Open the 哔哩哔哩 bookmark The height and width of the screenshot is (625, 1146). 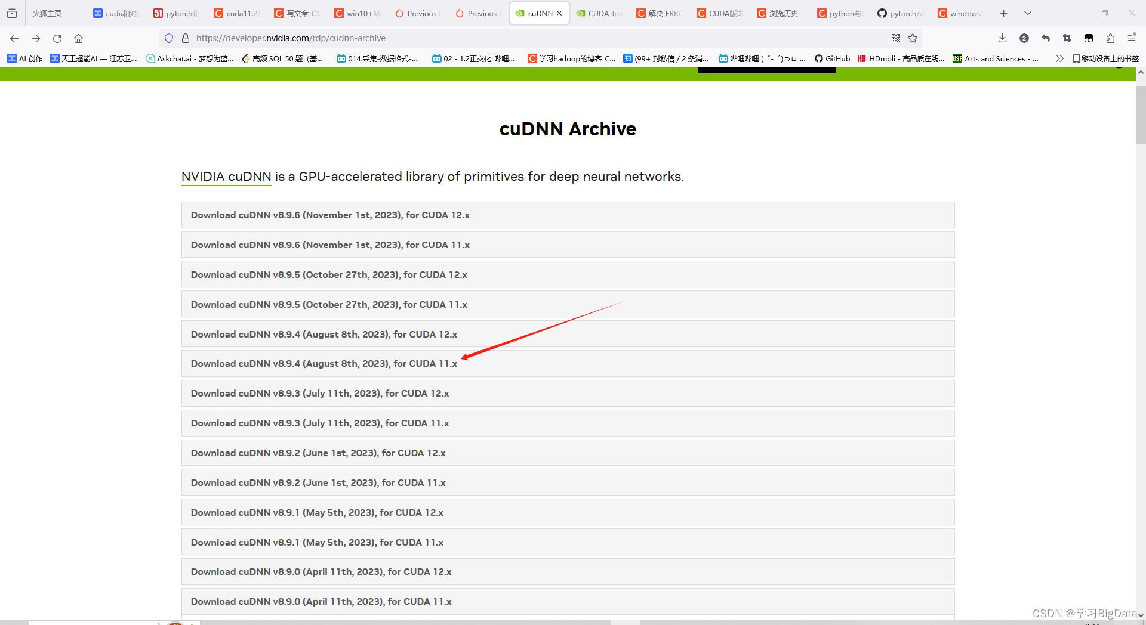click(762, 58)
